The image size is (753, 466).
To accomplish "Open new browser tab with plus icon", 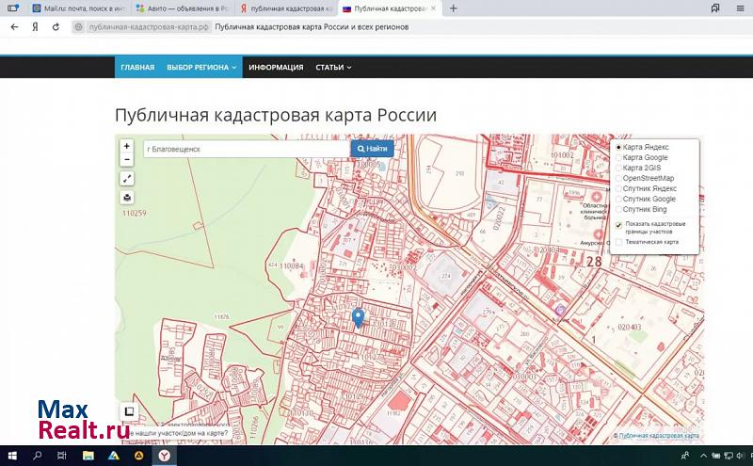I will tap(454, 8).
